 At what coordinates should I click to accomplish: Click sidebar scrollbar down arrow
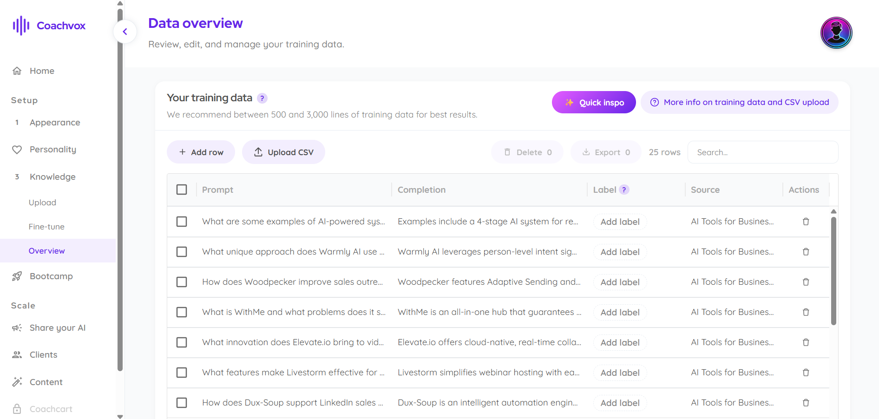coord(120,416)
